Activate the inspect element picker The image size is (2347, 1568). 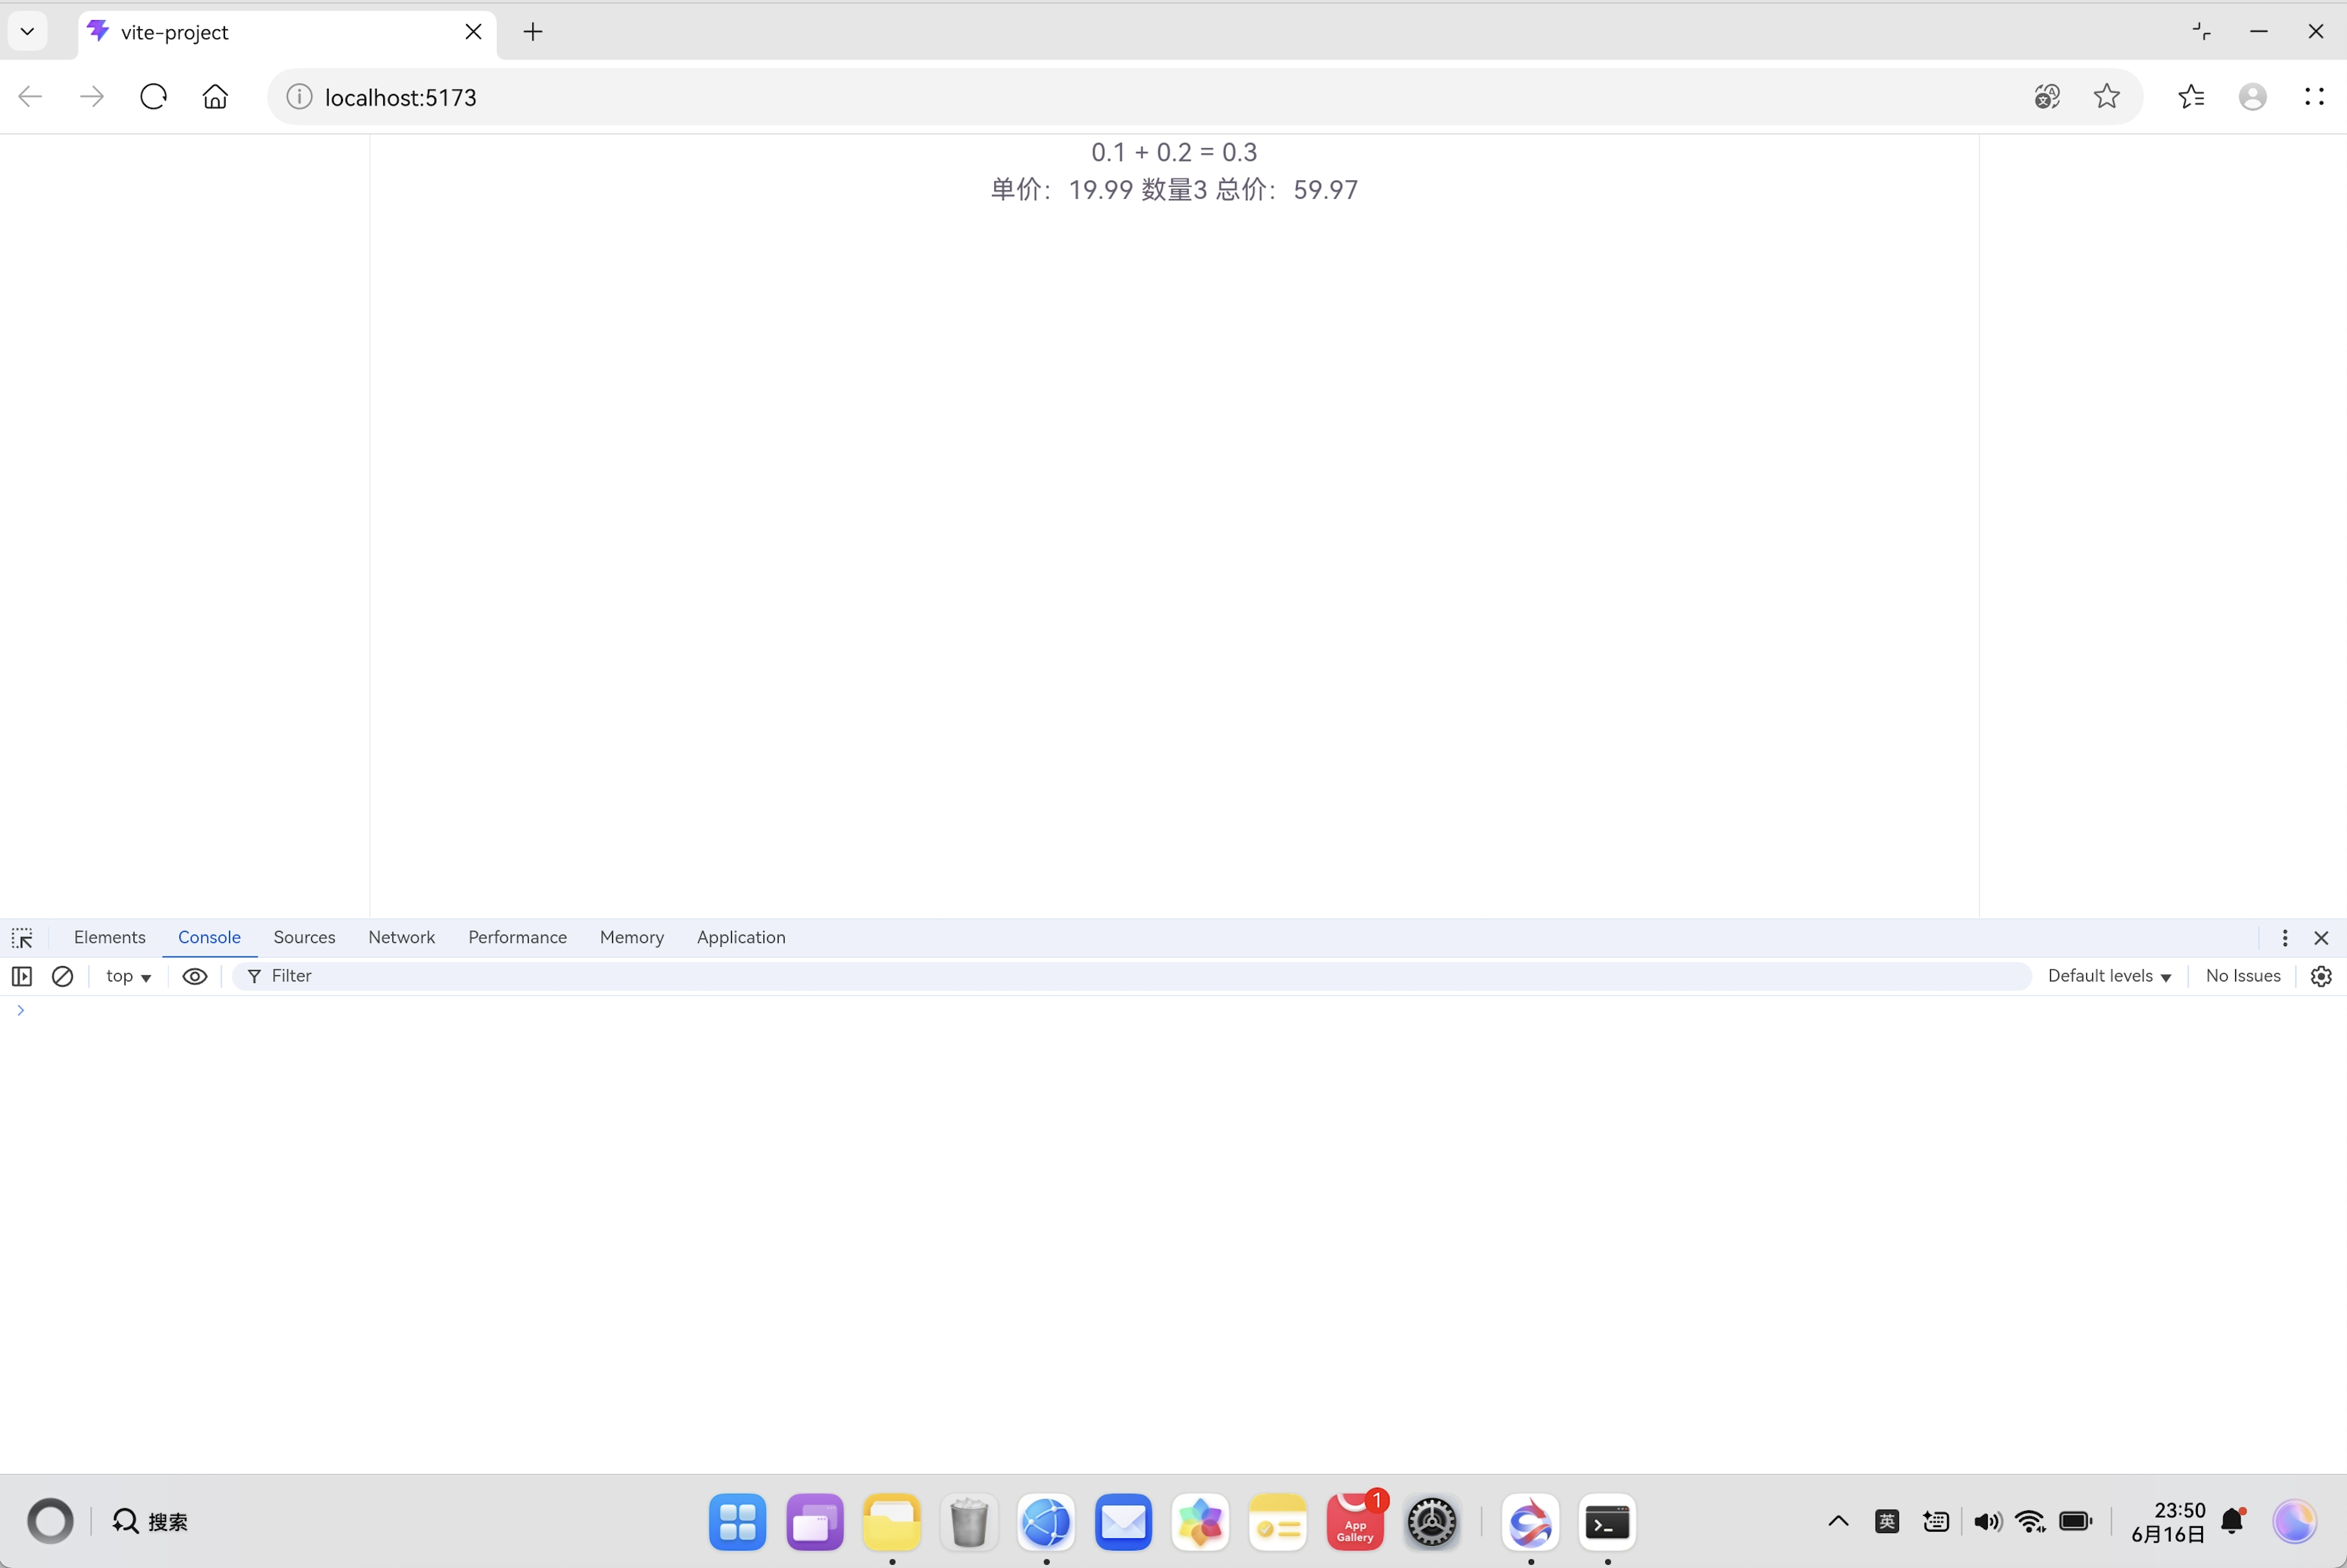click(22, 938)
